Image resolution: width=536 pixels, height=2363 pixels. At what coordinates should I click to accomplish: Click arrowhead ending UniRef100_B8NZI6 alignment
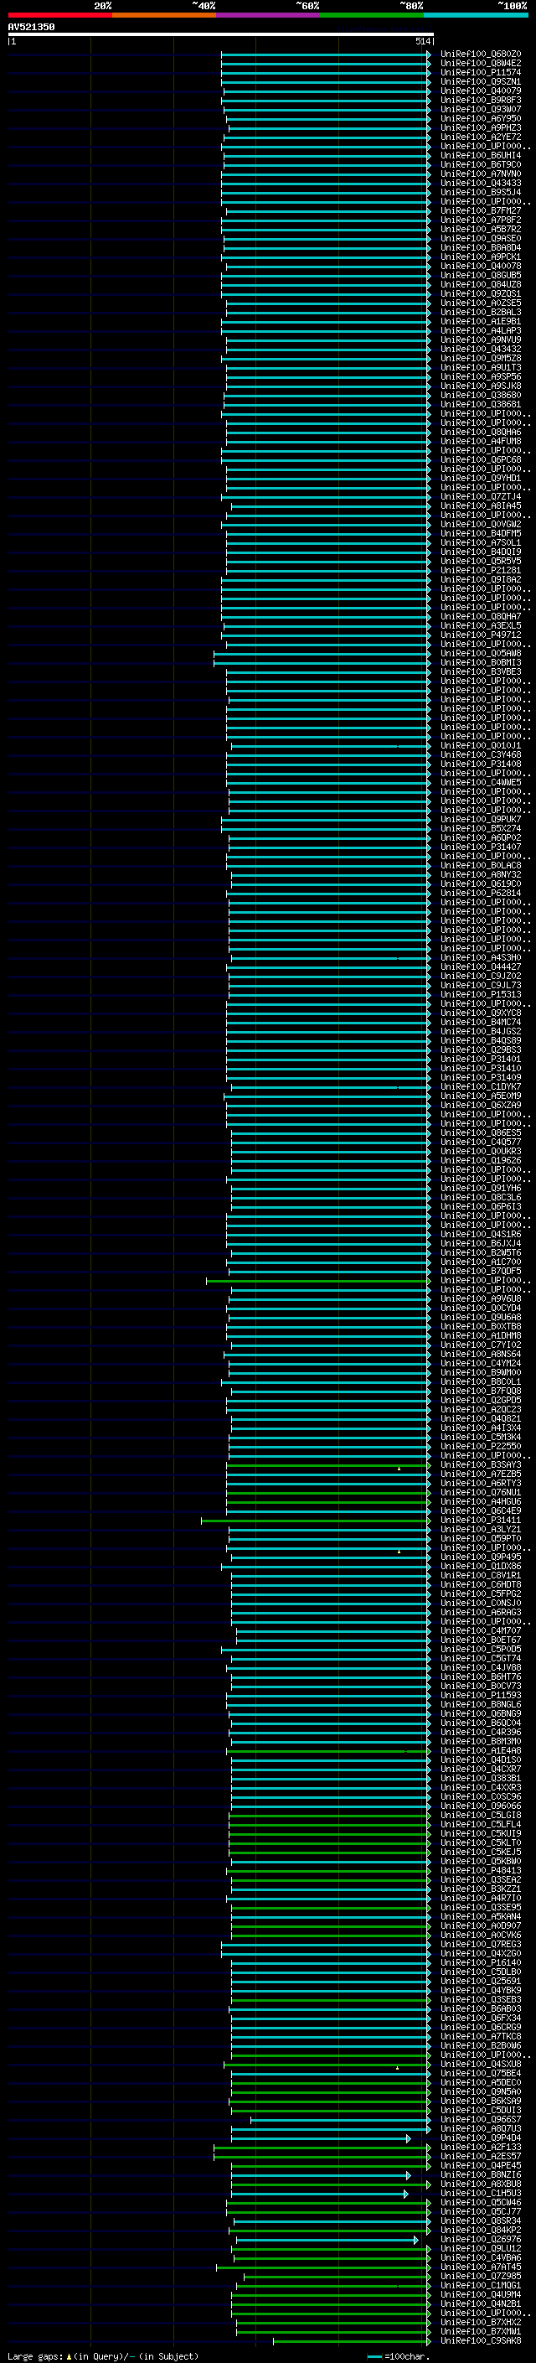click(x=408, y=2175)
